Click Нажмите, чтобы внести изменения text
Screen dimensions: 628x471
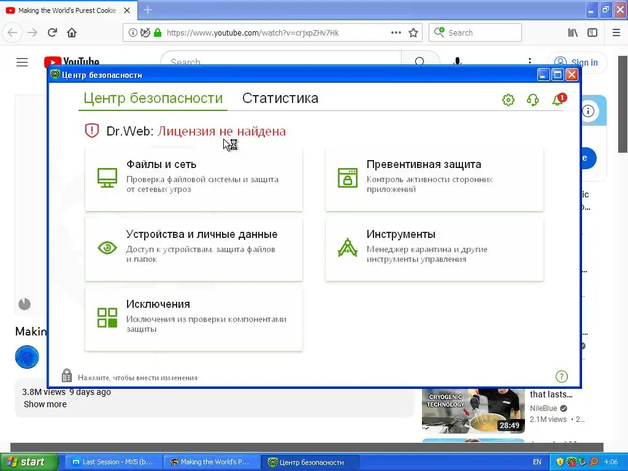pos(137,378)
